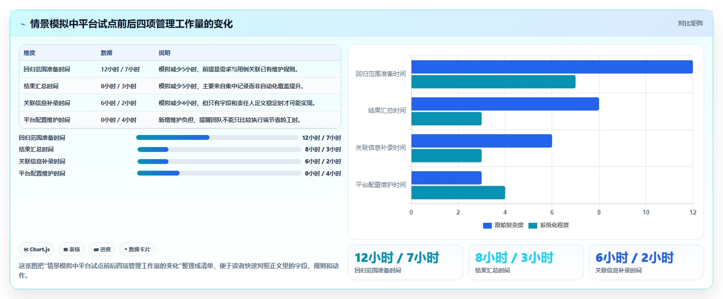
Task: Click the teal 4-value bar for 平台配置维护时间
Action: tap(458, 193)
